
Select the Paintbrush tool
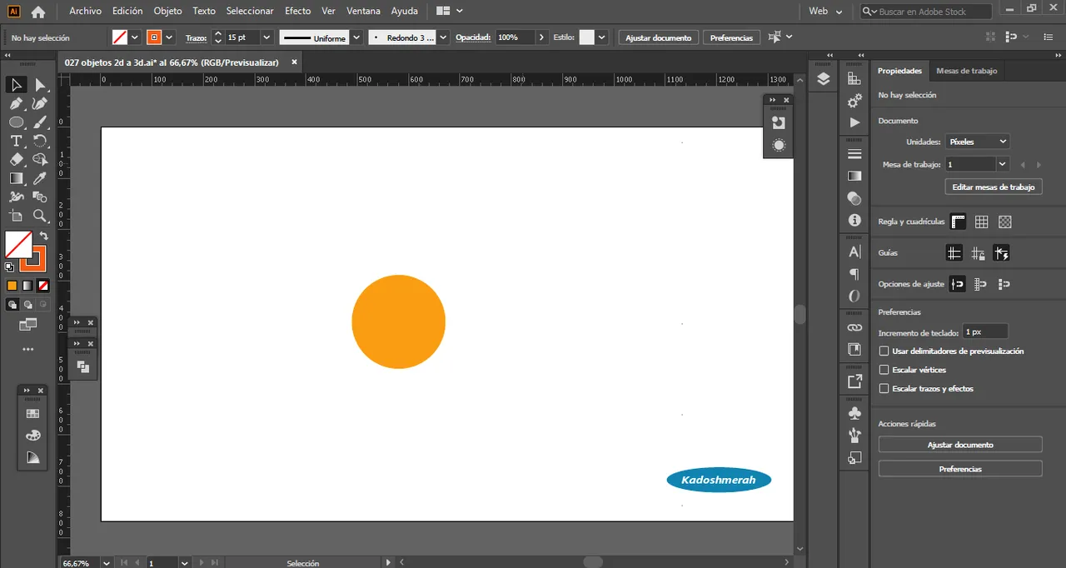pos(40,122)
